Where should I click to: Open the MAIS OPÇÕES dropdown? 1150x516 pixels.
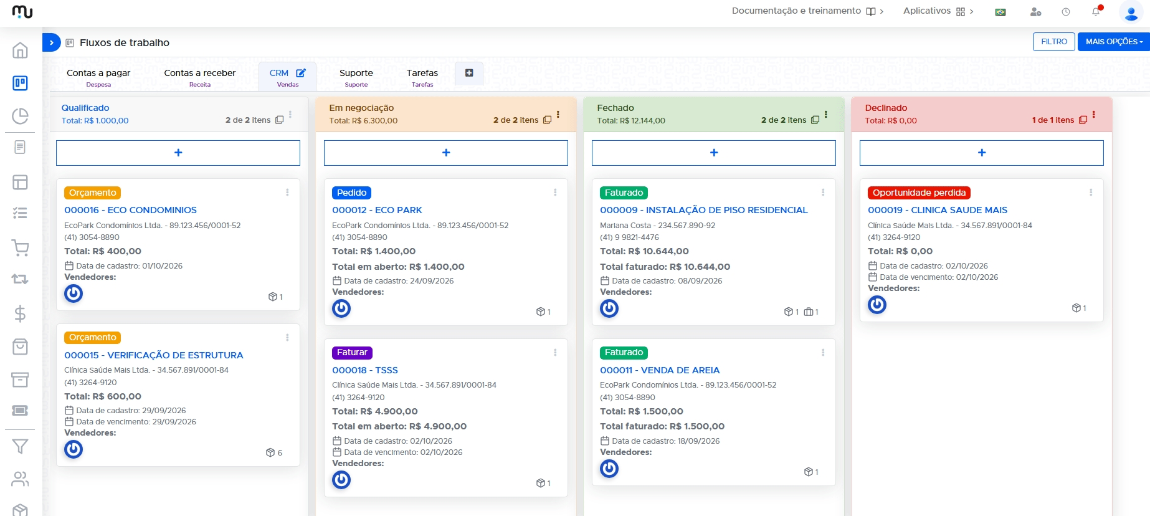point(1114,42)
